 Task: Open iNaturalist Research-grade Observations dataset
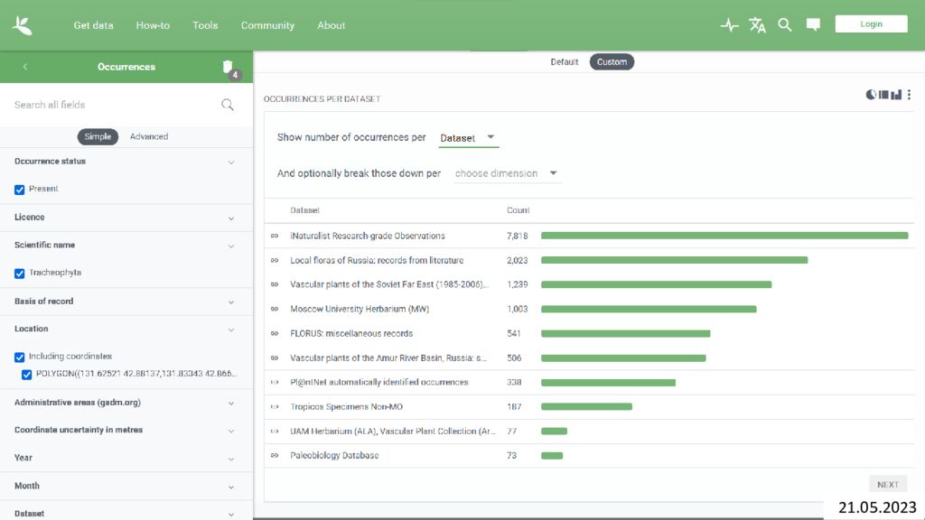pyautogui.click(x=368, y=236)
